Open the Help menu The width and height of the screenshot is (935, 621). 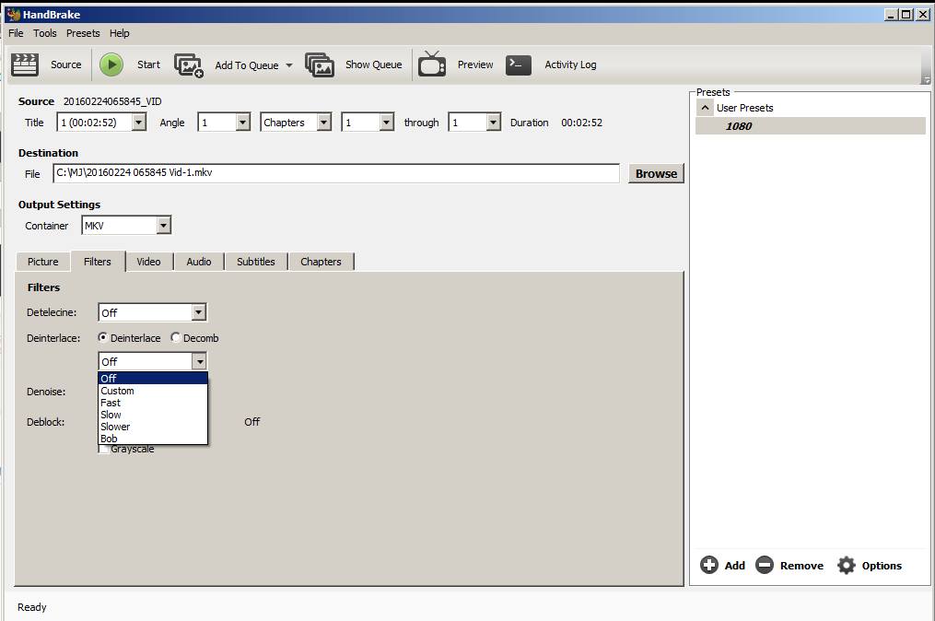[x=119, y=33]
